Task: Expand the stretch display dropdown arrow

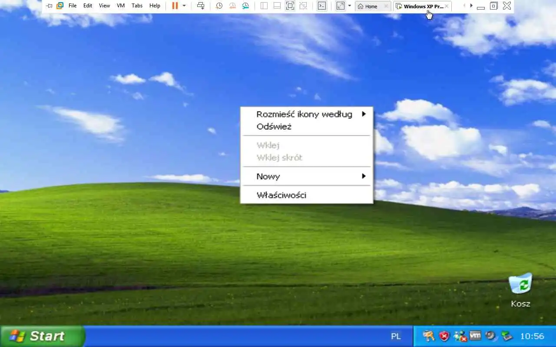Action: (x=350, y=6)
